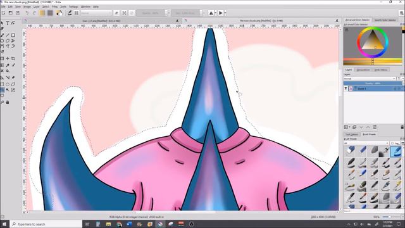Viewport: 405px width, 228px height.
Task: Switch to the Undo History tab
Action: pyautogui.click(x=381, y=70)
